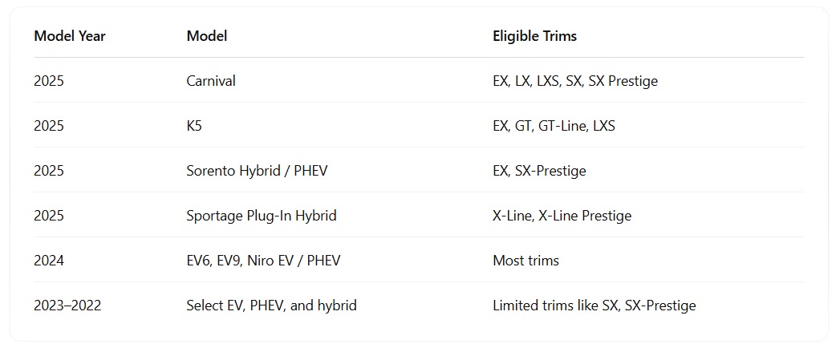The height and width of the screenshot is (348, 840).
Task: Click the X-Line, X-Line Prestige trims cell
Action: (x=562, y=216)
